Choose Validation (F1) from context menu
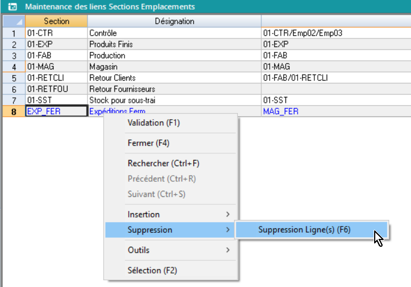411x287 pixels. [154, 123]
